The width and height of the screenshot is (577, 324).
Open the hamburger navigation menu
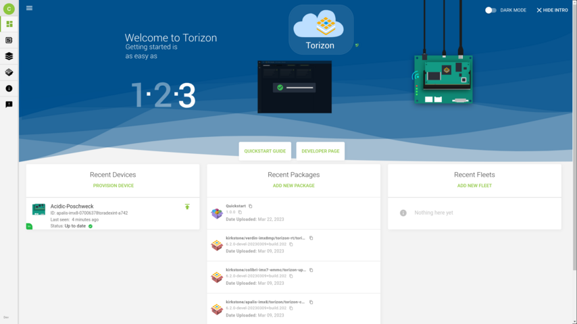(x=29, y=8)
